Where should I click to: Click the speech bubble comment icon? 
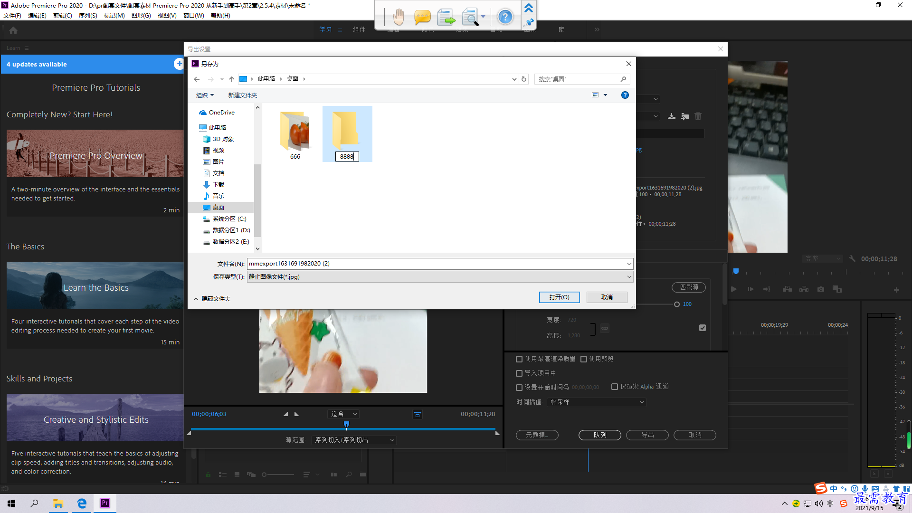point(422,18)
